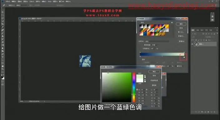This screenshot has height=120, width=220.
Task: Open the gradient presets gear menu
Action: pos(172,23)
